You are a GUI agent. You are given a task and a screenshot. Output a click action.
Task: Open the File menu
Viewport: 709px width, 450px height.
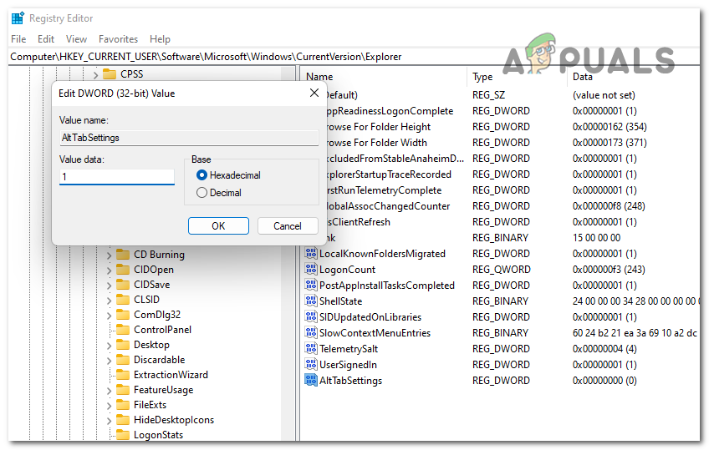(x=18, y=39)
